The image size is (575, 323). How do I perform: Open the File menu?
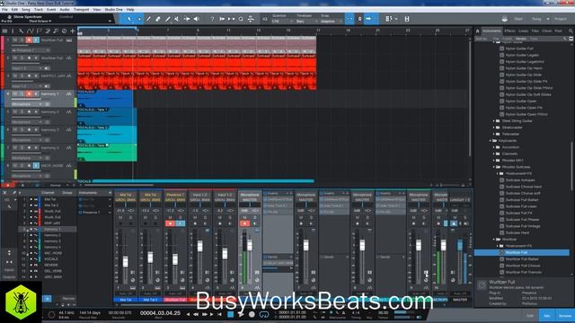tap(4, 10)
